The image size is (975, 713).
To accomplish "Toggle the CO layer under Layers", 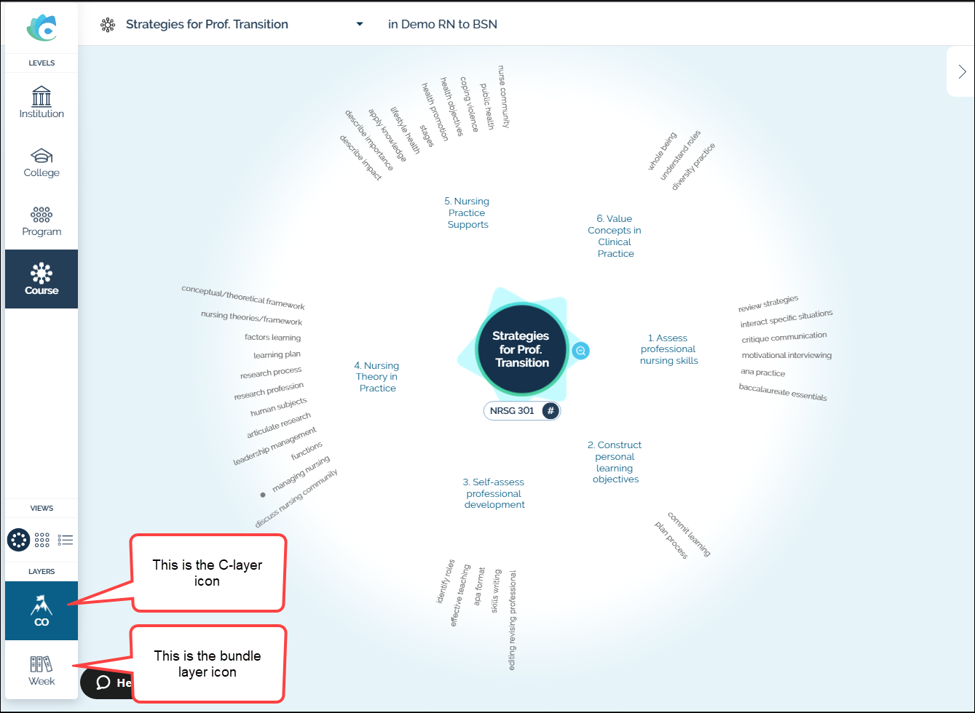I will pyautogui.click(x=41, y=610).
